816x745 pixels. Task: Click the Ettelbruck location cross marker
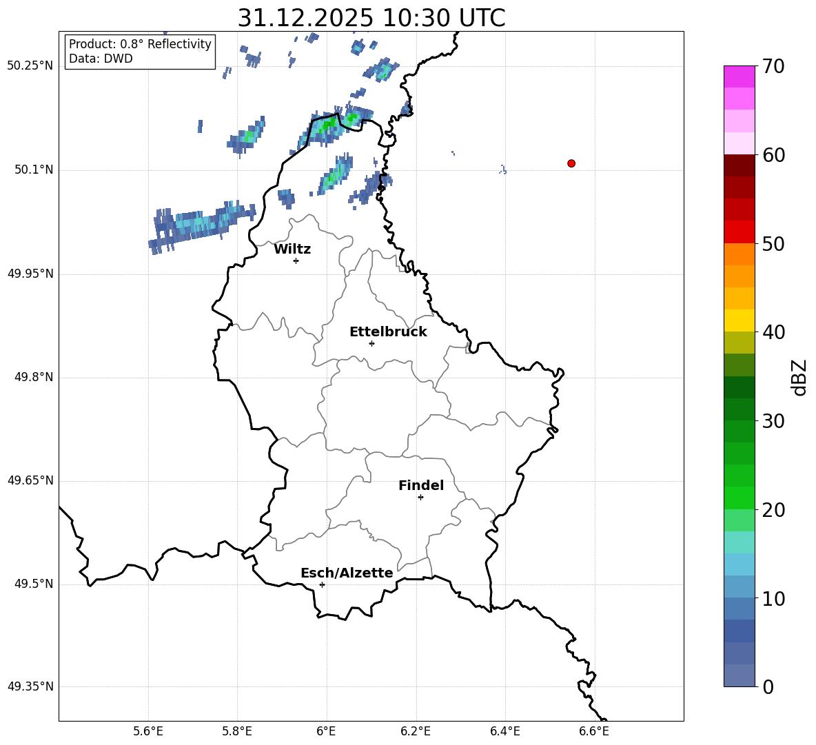point(371,343)
